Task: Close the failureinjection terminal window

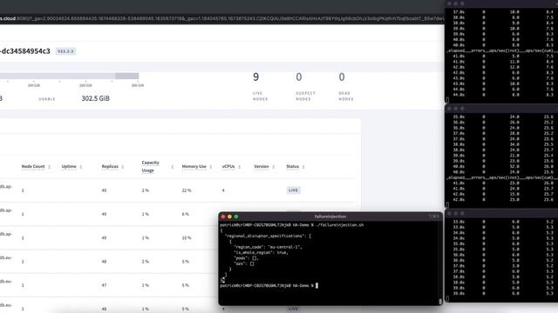Action: click(x=223, y=216)
